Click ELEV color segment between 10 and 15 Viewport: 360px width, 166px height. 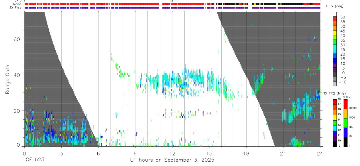[335, 60]
